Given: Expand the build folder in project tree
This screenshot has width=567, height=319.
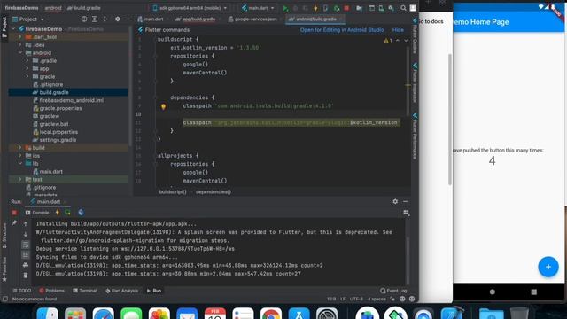Looking at the screenshot, I should 20,148.
